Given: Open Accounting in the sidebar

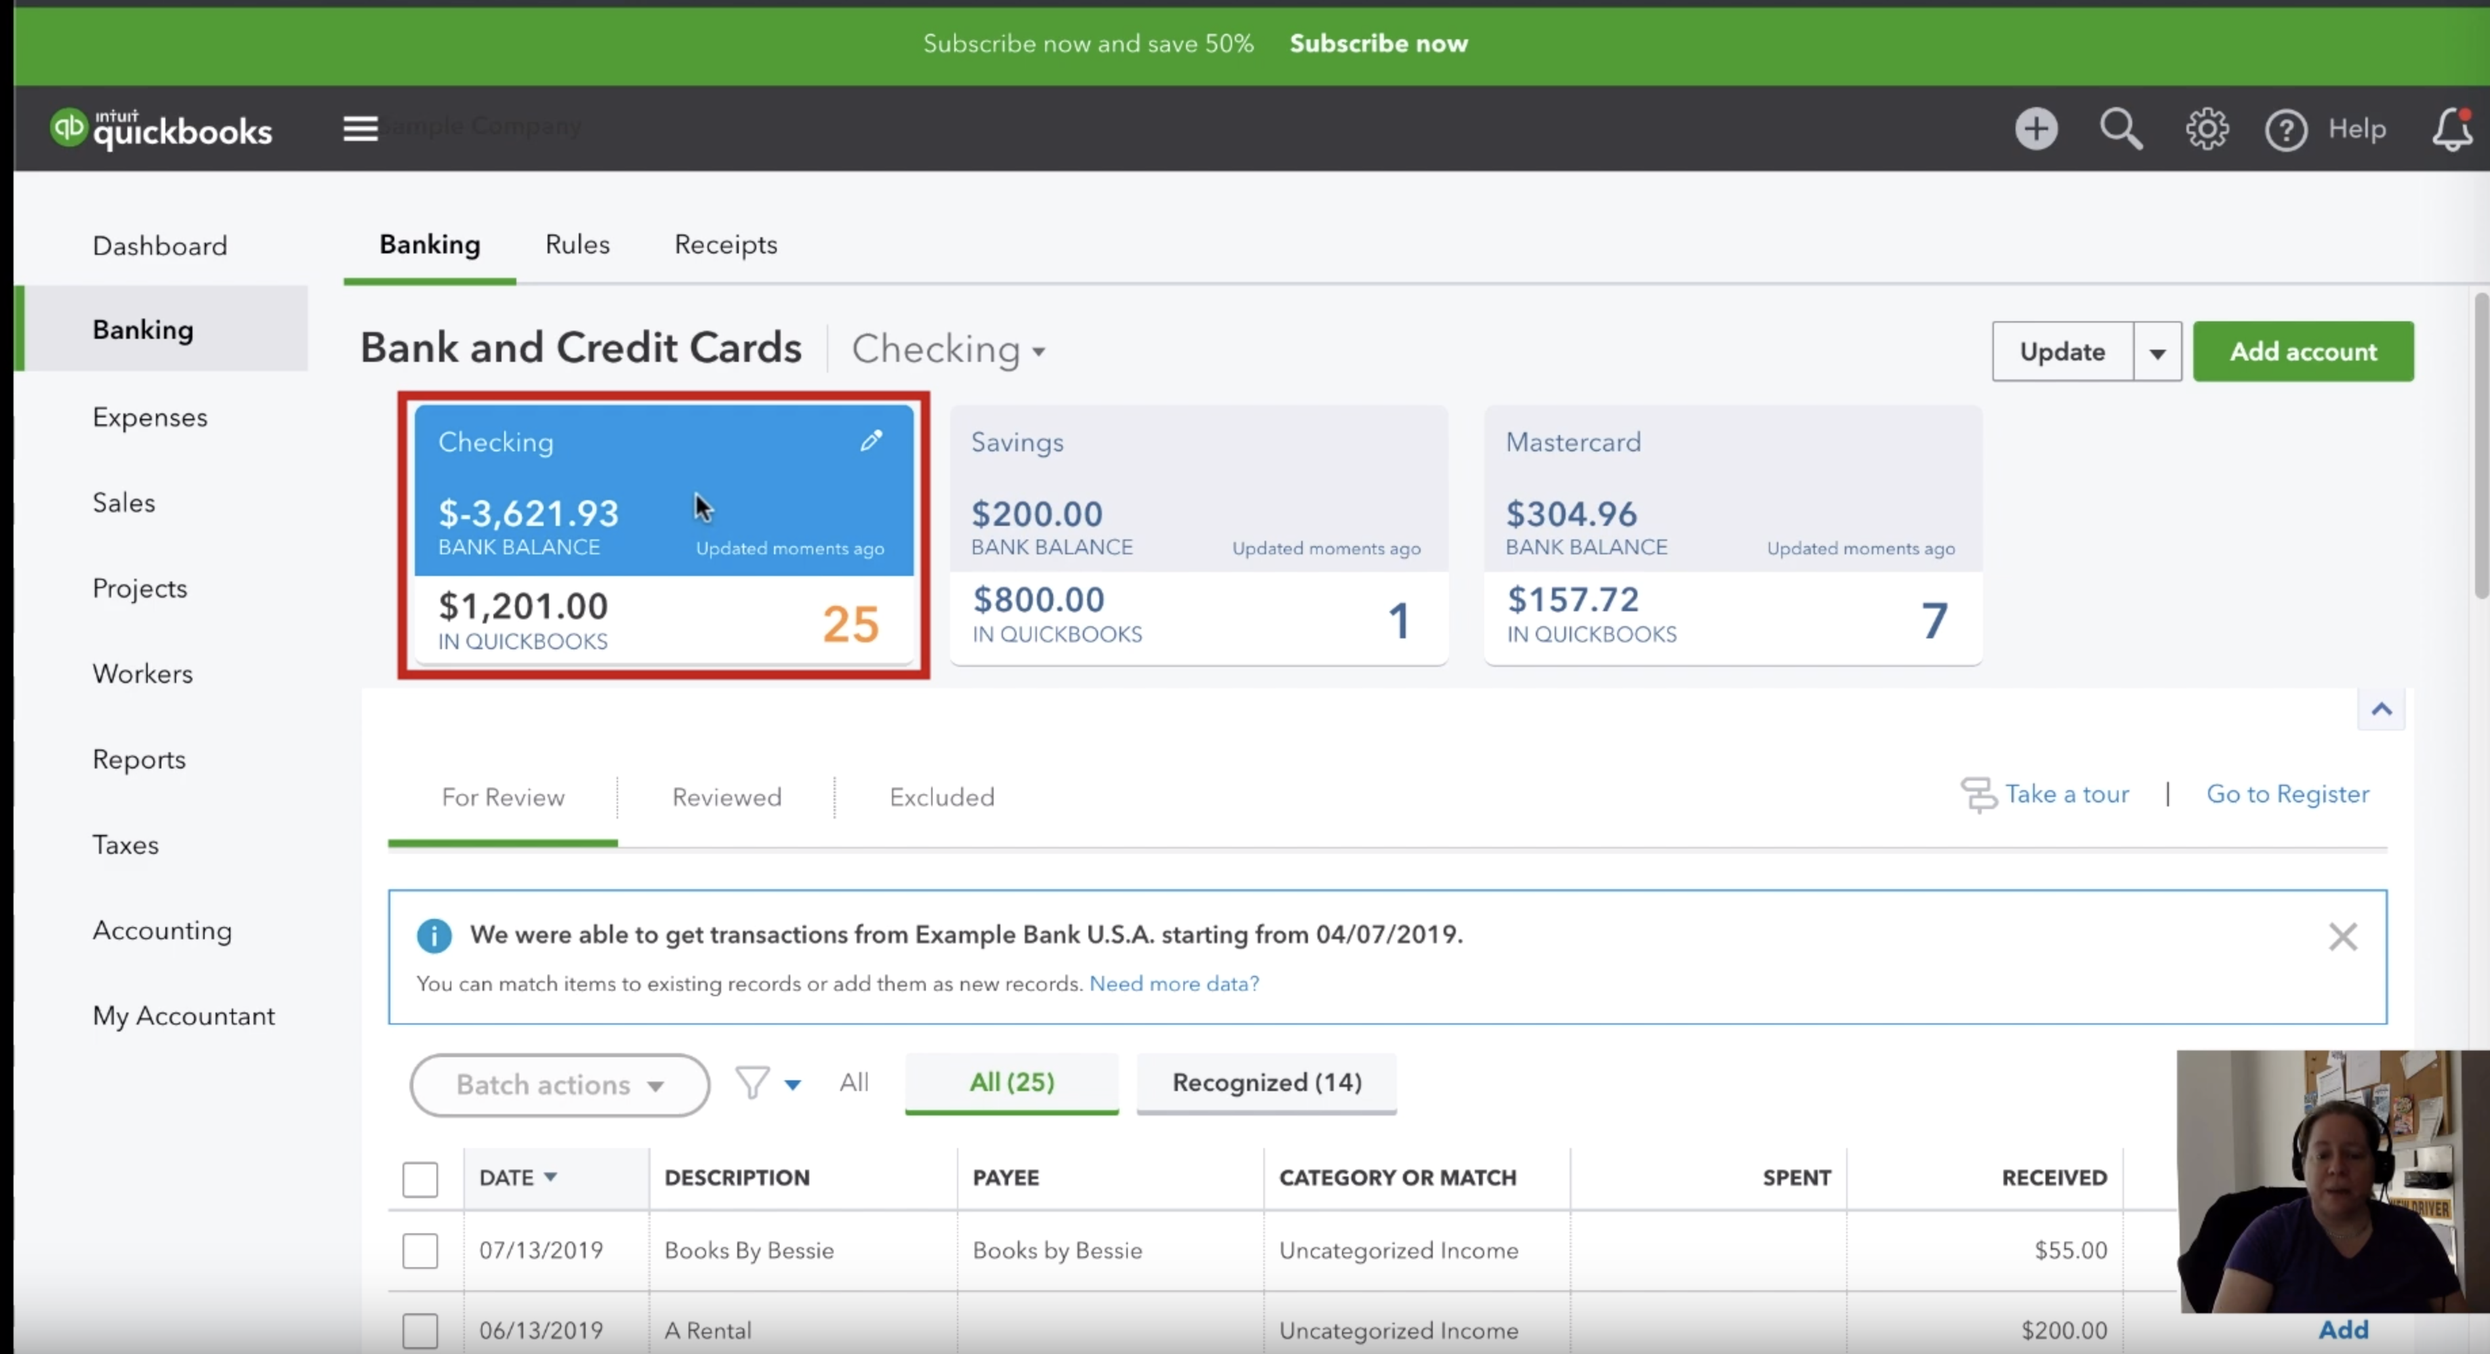Looking at the screenshot, I should pos(163,930).
